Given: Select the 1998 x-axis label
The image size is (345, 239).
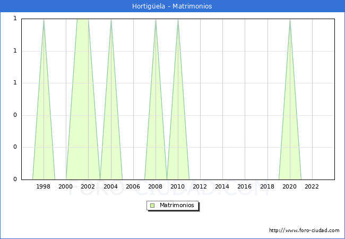Looking at the screenshot, I should (x=44, y=186).
